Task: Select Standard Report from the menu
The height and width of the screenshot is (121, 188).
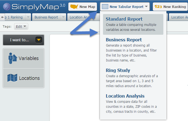Action: tap(133, 24)
